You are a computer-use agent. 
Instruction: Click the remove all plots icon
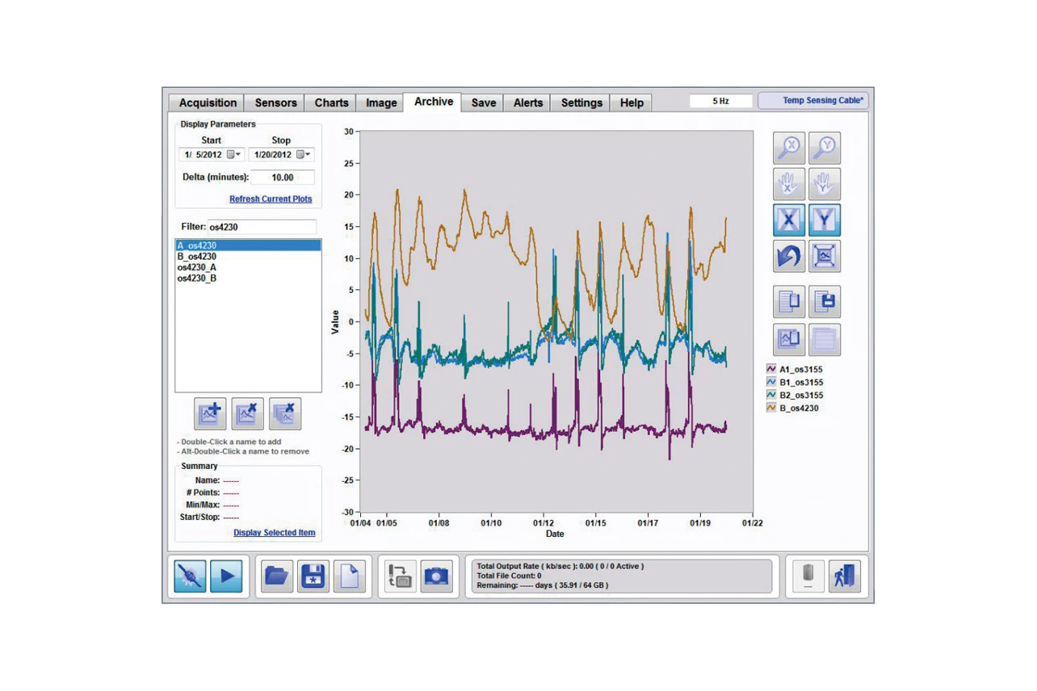coord(285,413)
